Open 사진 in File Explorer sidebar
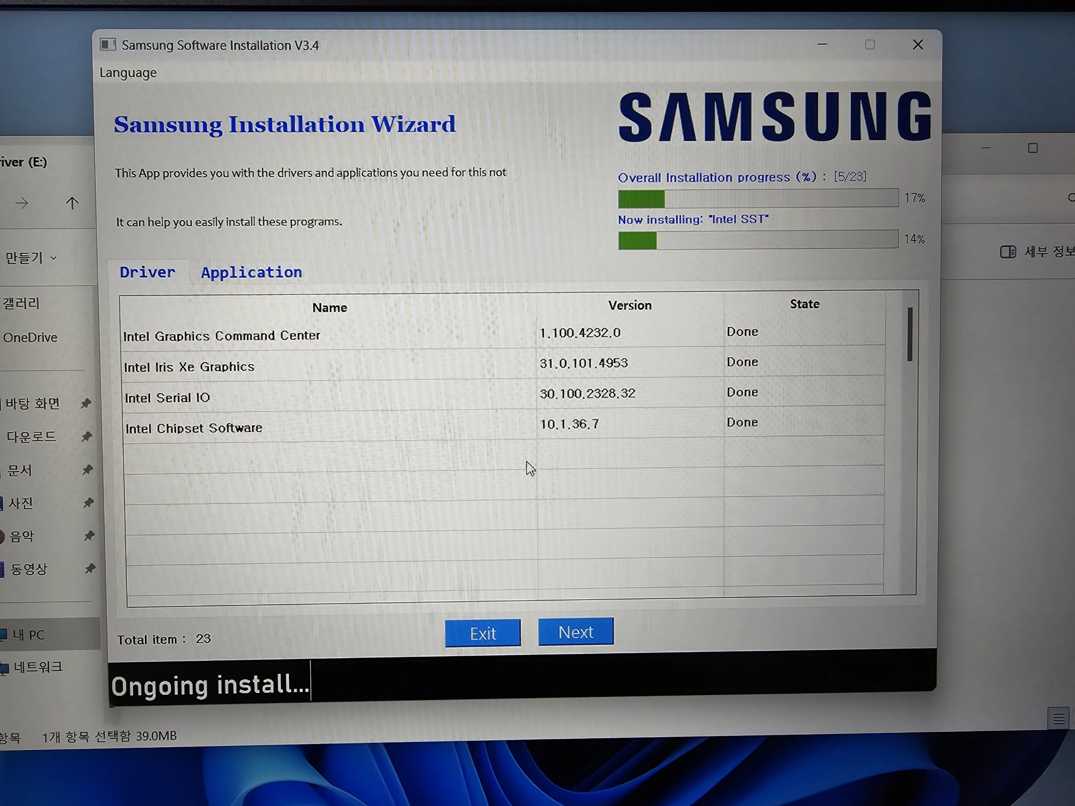The height and width of the screenshot is (806, 1075). point(21,503)
